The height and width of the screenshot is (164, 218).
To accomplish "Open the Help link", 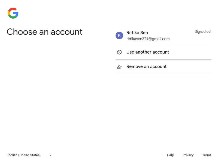I will [171, 155].
